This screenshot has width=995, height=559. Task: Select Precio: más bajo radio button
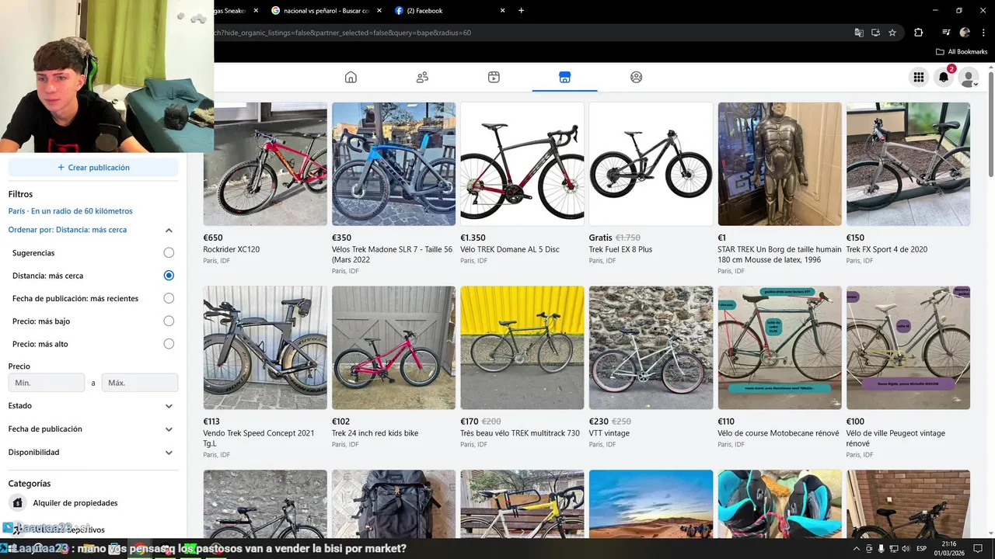click(x=169, y=321)
